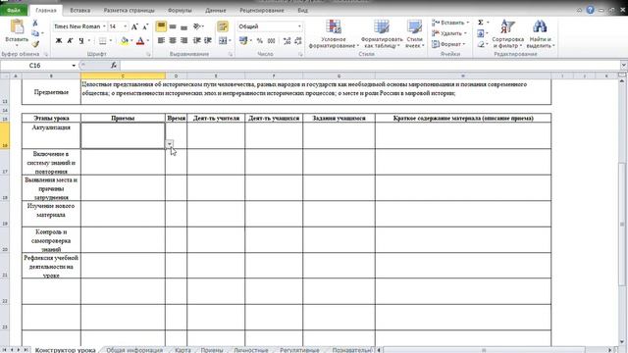628x353 pixels.
Task: Click Удалить cells button
Action: click(449, 33)
